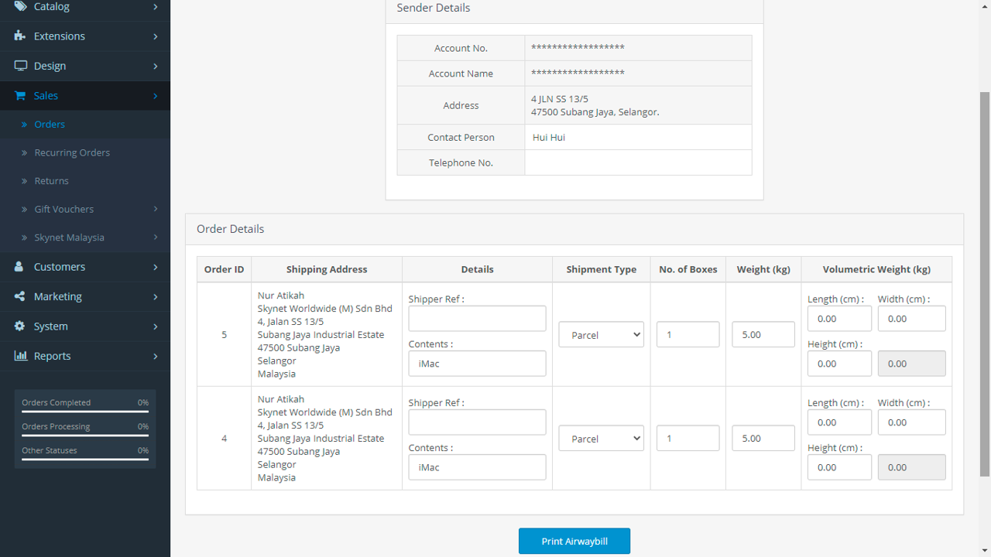
Task: Click the Extensions puzzle piece icon
Action: point(20,36)
